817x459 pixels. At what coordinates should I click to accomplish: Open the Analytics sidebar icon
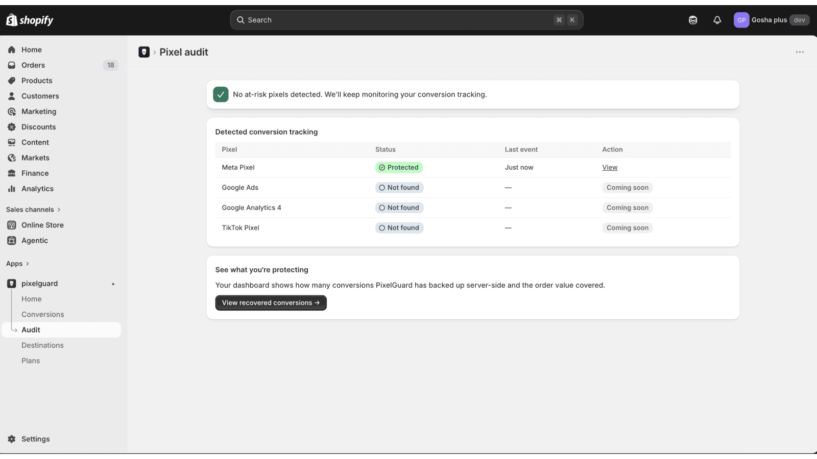click(x=12, y=189)
